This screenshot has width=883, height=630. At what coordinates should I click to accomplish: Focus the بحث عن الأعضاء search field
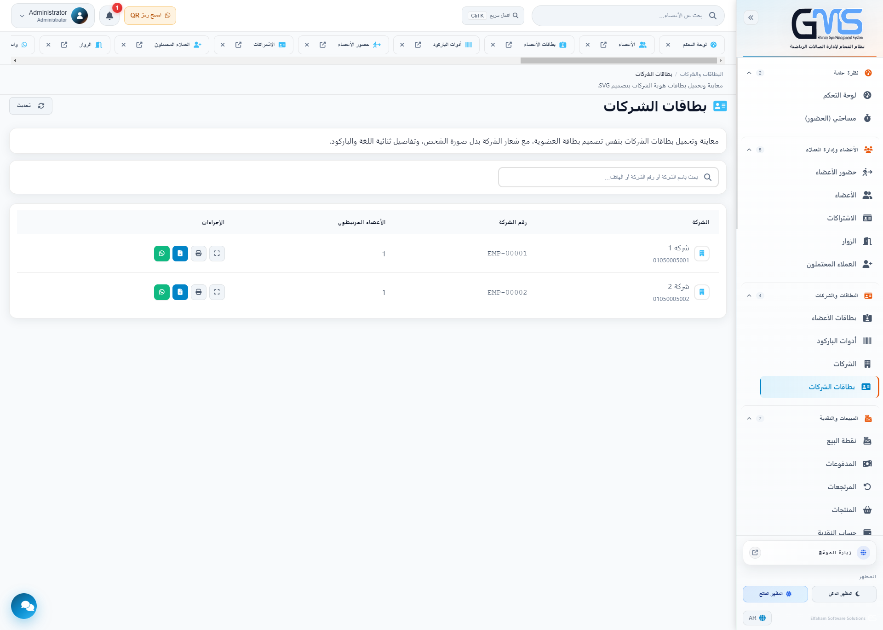pos(628,16)
